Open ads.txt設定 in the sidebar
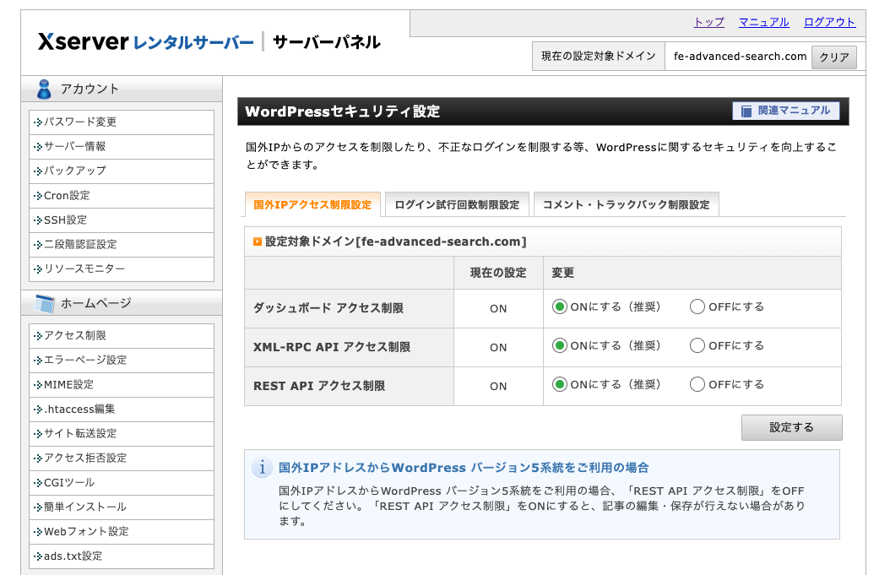This screenshot has height=575, width=890. (x=122, y=556)
